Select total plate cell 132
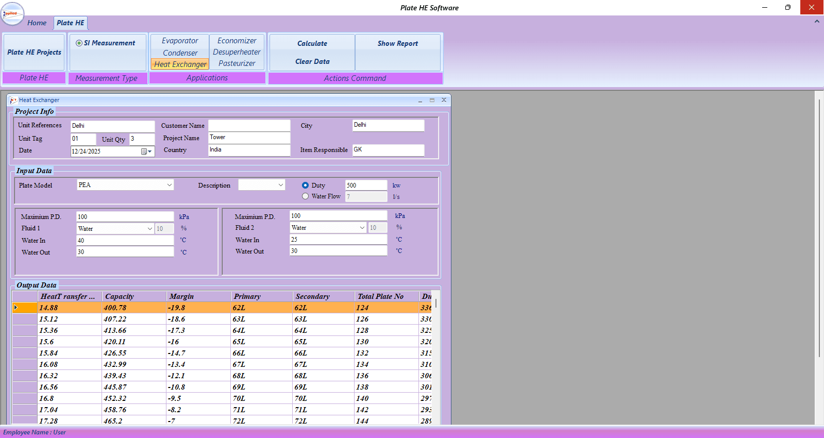 tap(386, 353)
